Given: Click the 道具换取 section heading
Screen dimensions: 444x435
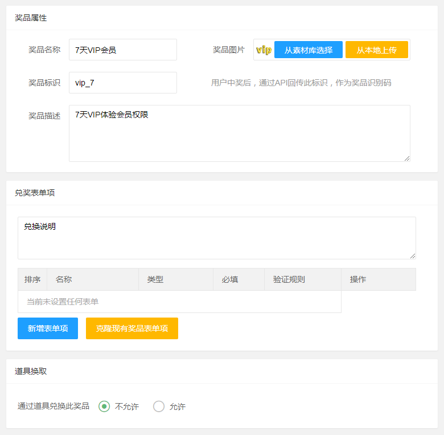Looking at the screenshot, I should (x=31, y=371).
